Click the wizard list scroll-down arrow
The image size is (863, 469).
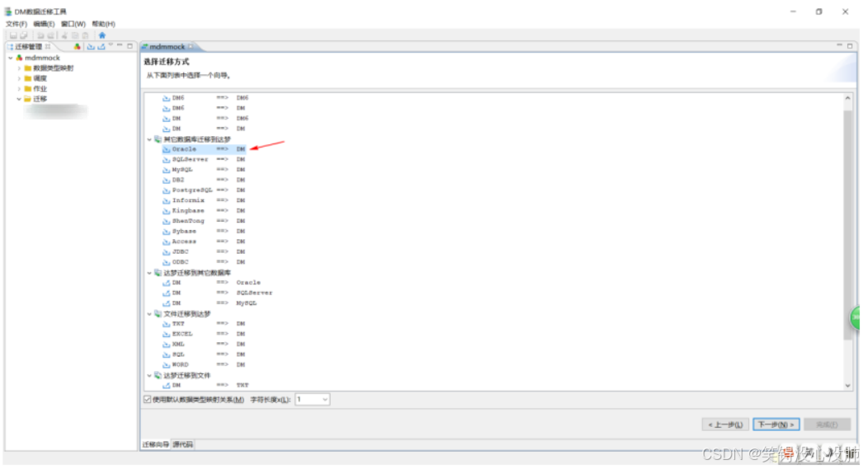(x=847, y=387)
